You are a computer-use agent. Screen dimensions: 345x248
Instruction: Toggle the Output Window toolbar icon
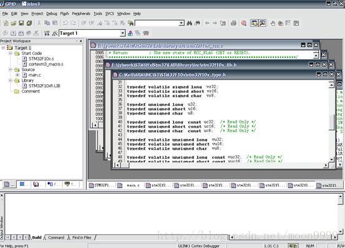pyautogui.click(x=263, y=23)
